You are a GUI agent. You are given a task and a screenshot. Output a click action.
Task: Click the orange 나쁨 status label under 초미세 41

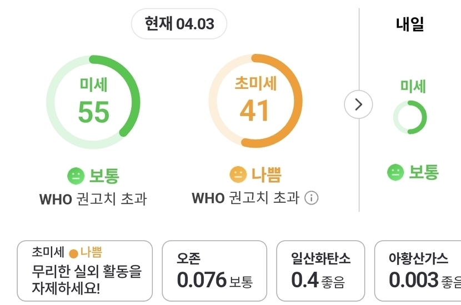pos(266,174)
